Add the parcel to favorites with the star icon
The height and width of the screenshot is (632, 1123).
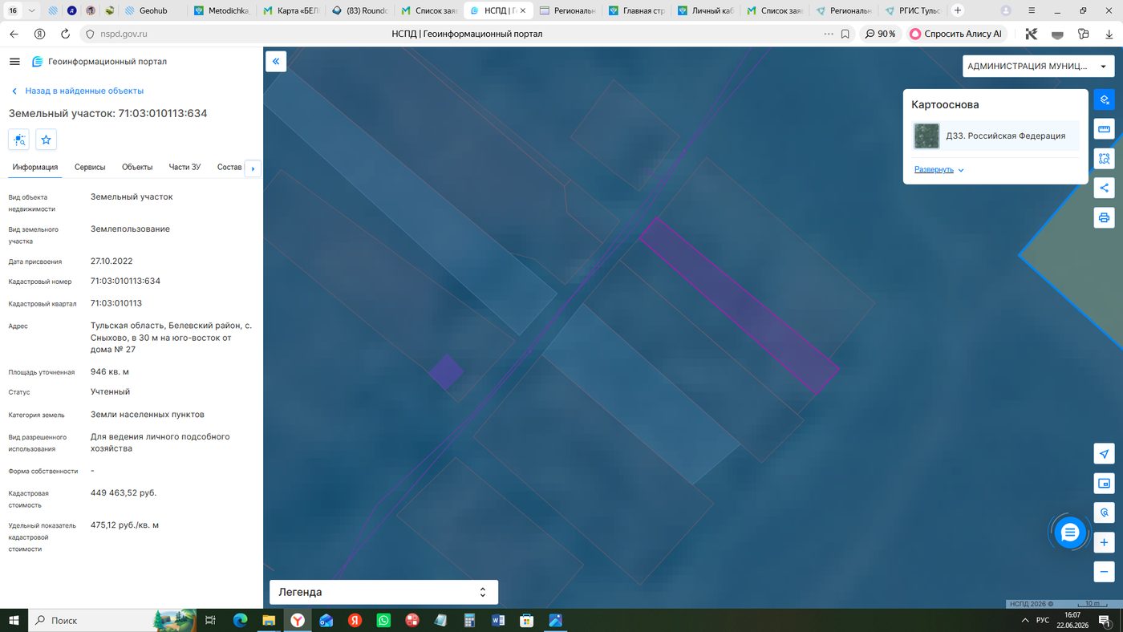coord(46,140)
